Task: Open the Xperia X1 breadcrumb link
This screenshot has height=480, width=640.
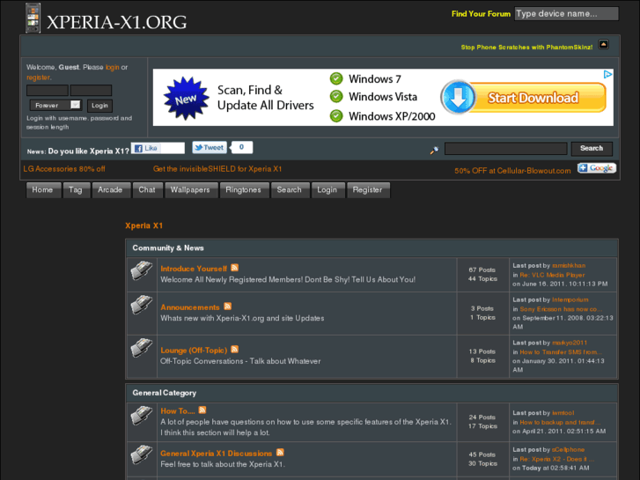Action: (x=143, y=225)
